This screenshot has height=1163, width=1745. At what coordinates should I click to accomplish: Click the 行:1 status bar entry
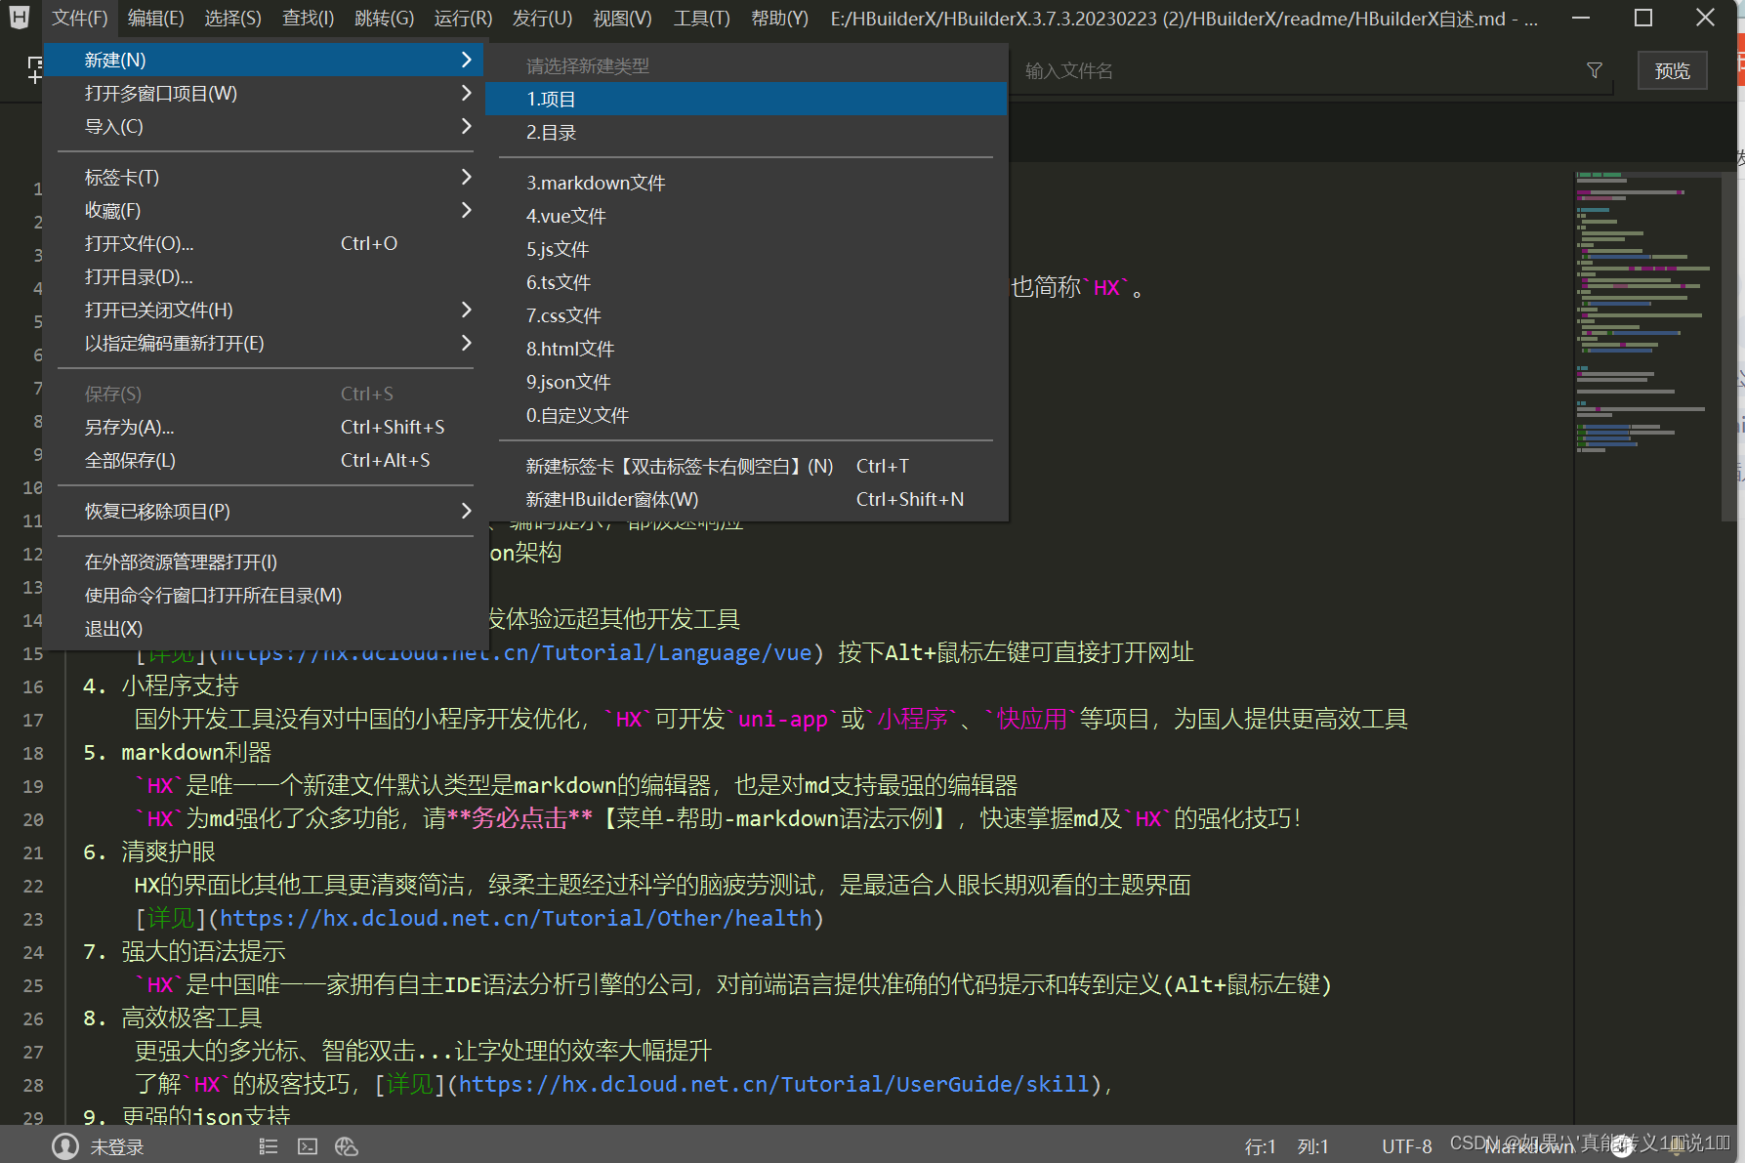pos(1260,1146)
